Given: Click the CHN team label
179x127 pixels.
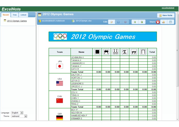Looking at the screenshot, I should point(59,96).
